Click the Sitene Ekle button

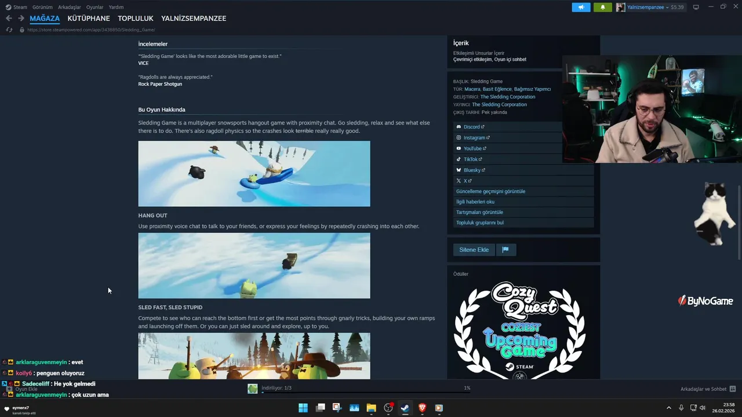[x=474, y=250]
